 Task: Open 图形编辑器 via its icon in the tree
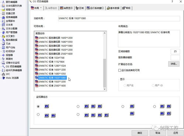tap(3, 2)
